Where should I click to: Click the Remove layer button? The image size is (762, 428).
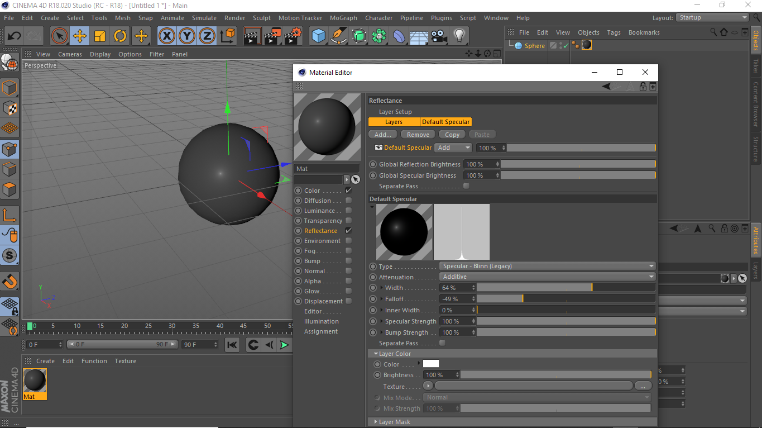418,135
